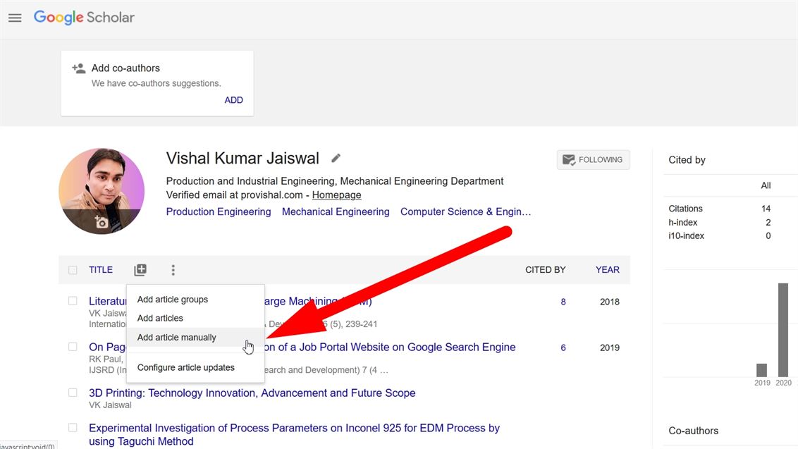
Task: Check the 3D Printing article checkbox
Action: coord(73,393)
